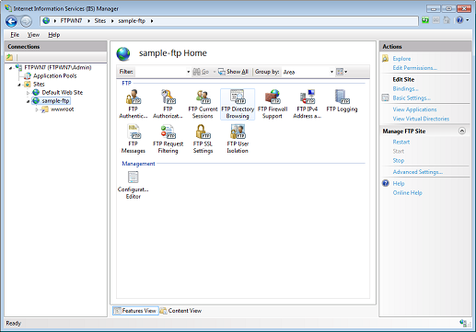This screenshot has height=332, width=476.
Task: Click View Virtual Directories link
Action: click(421, 119)
